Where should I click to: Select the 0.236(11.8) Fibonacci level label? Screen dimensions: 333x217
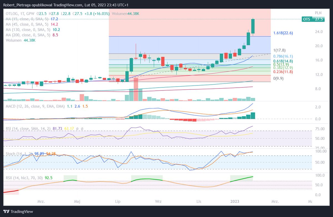point(283,72)
